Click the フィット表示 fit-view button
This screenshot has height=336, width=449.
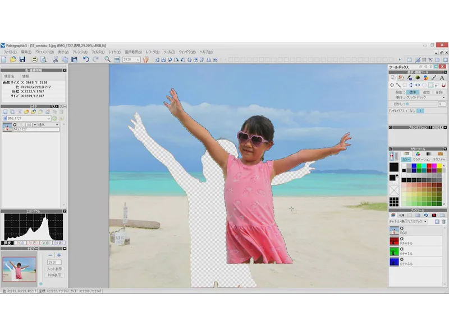[54, 269]
